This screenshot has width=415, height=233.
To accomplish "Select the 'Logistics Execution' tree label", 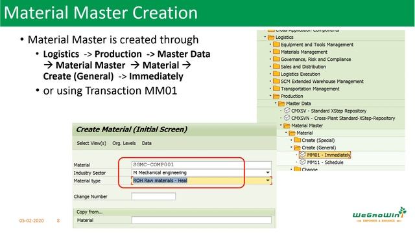I will (300, 74).
